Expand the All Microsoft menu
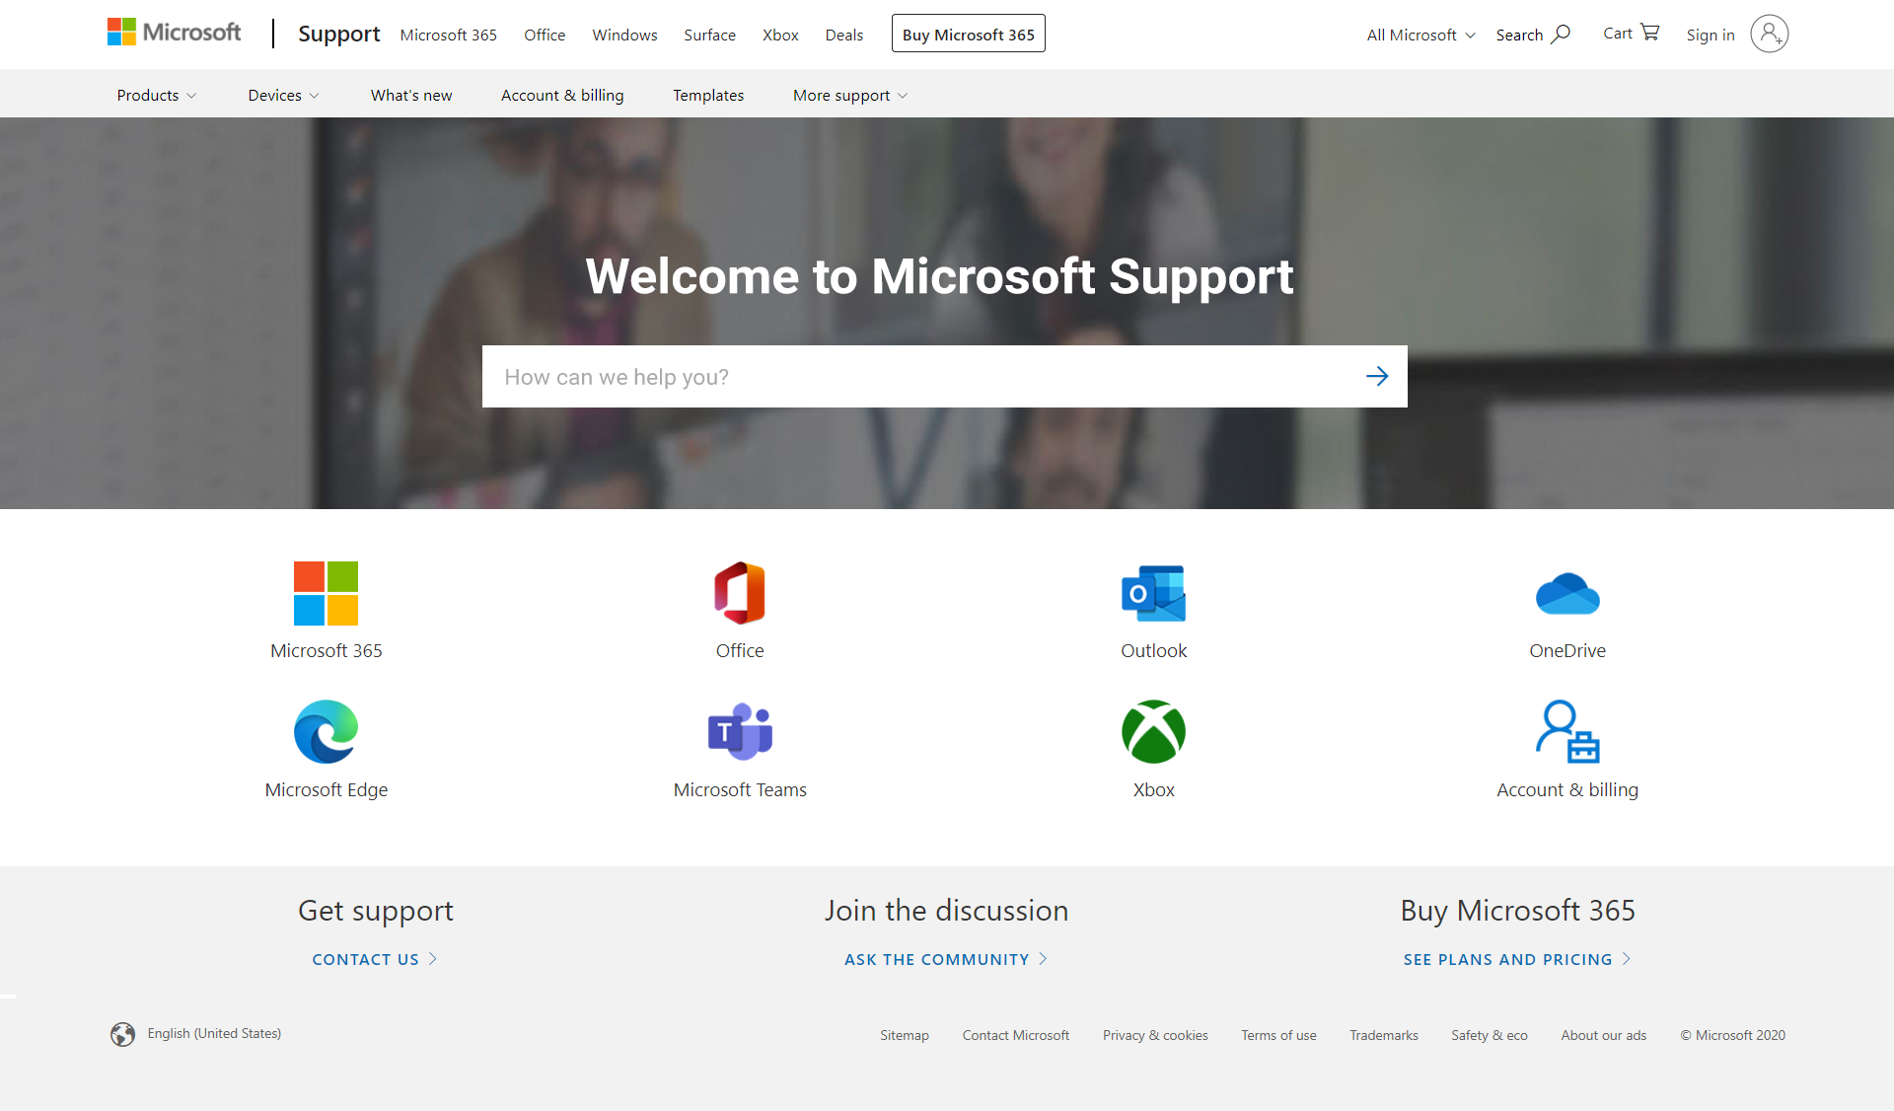 pos(1420,36)
